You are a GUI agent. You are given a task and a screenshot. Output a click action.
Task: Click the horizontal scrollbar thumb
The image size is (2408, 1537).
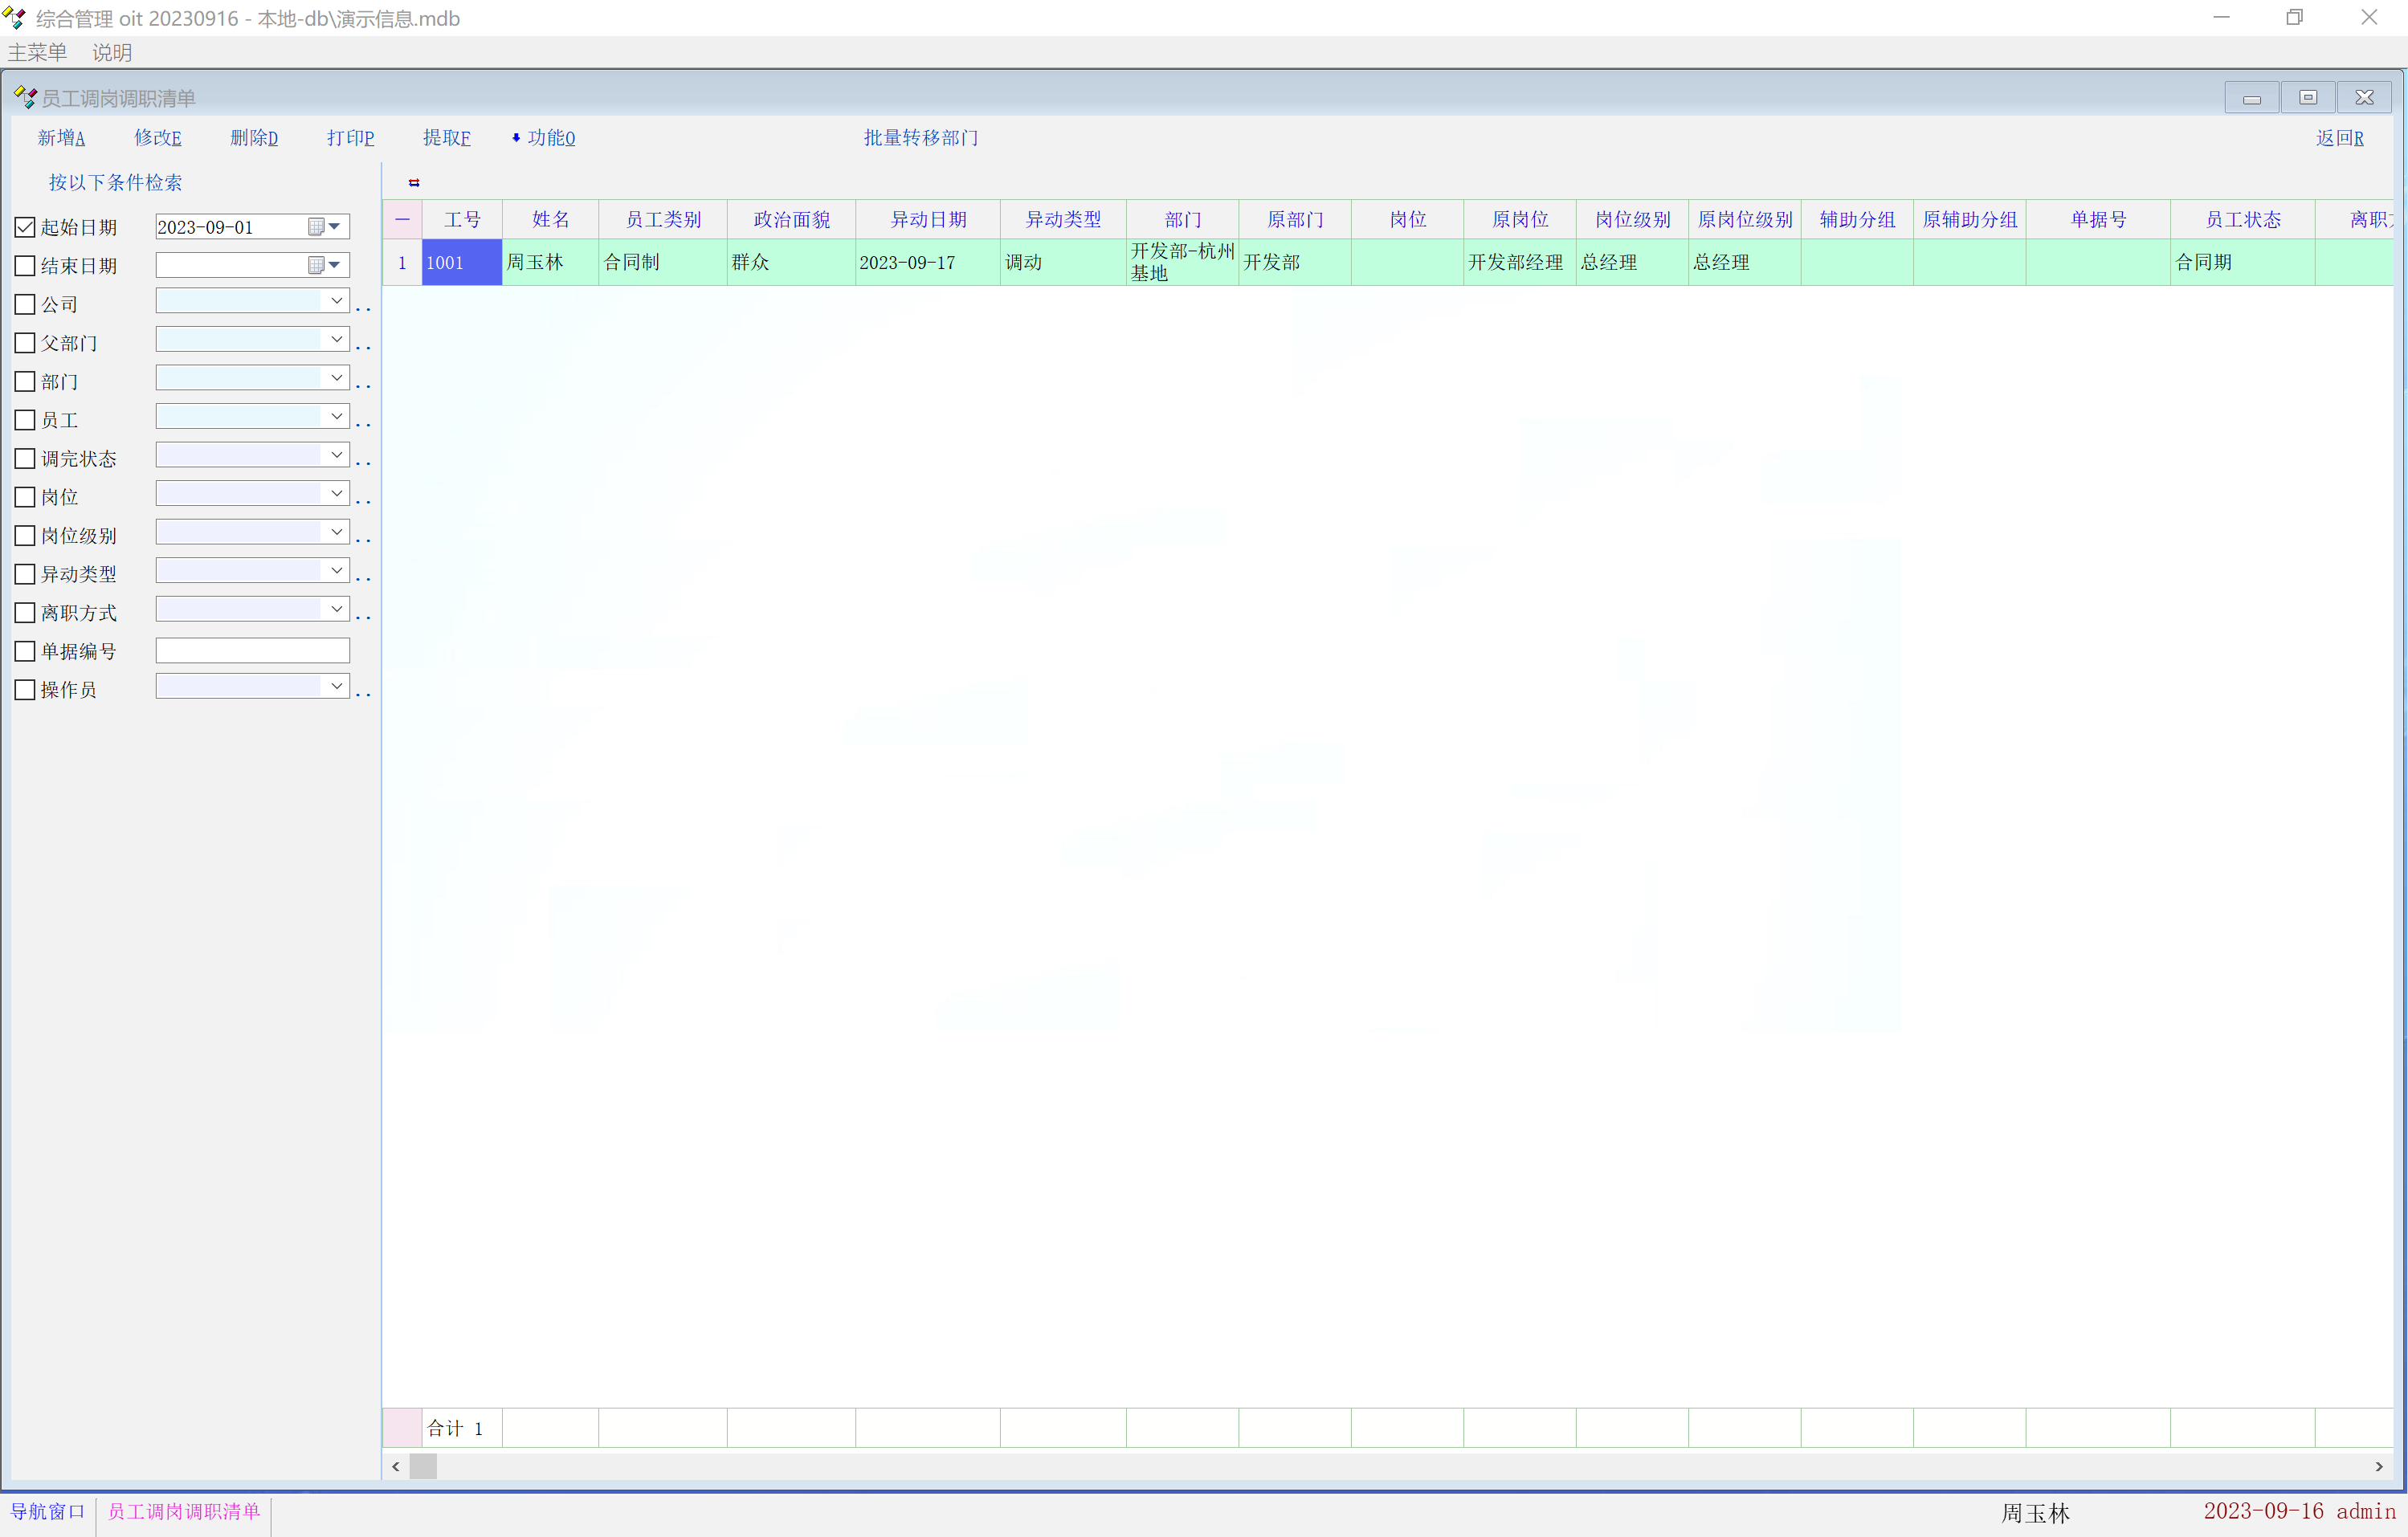click(x=423, y=1466)
